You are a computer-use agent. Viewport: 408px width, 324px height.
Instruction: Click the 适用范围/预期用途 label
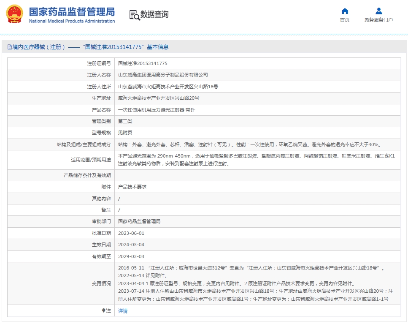(91, 160)
